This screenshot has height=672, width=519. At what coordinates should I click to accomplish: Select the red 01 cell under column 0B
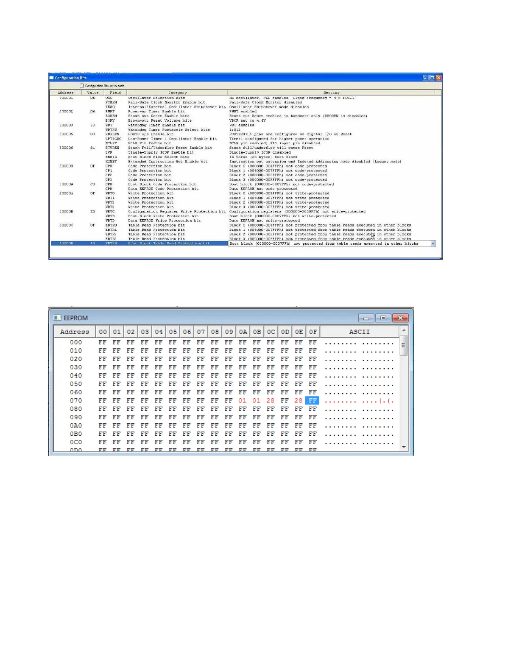[257, 400]
